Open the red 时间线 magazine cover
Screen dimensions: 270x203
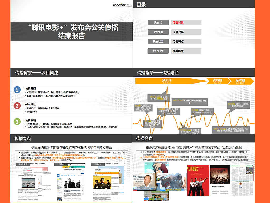[198, 180]
